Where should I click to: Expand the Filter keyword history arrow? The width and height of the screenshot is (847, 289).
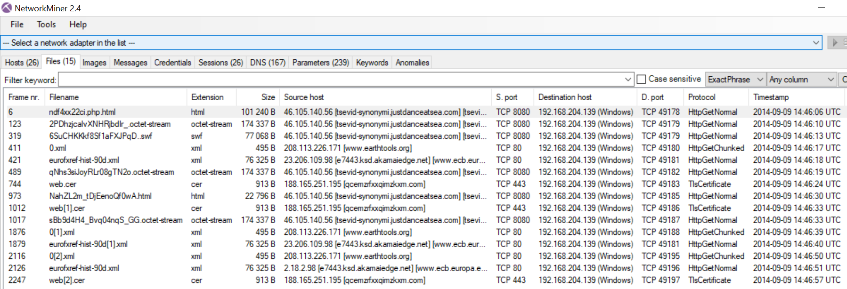[627, 80]
